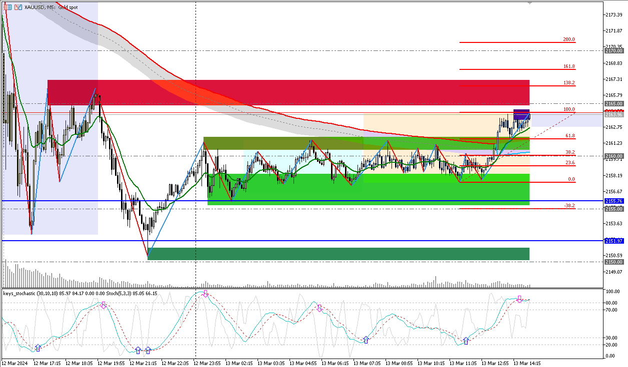628x367 pixels.
Task: Click the 2160.00 price level tag
Action: [613, 156]
